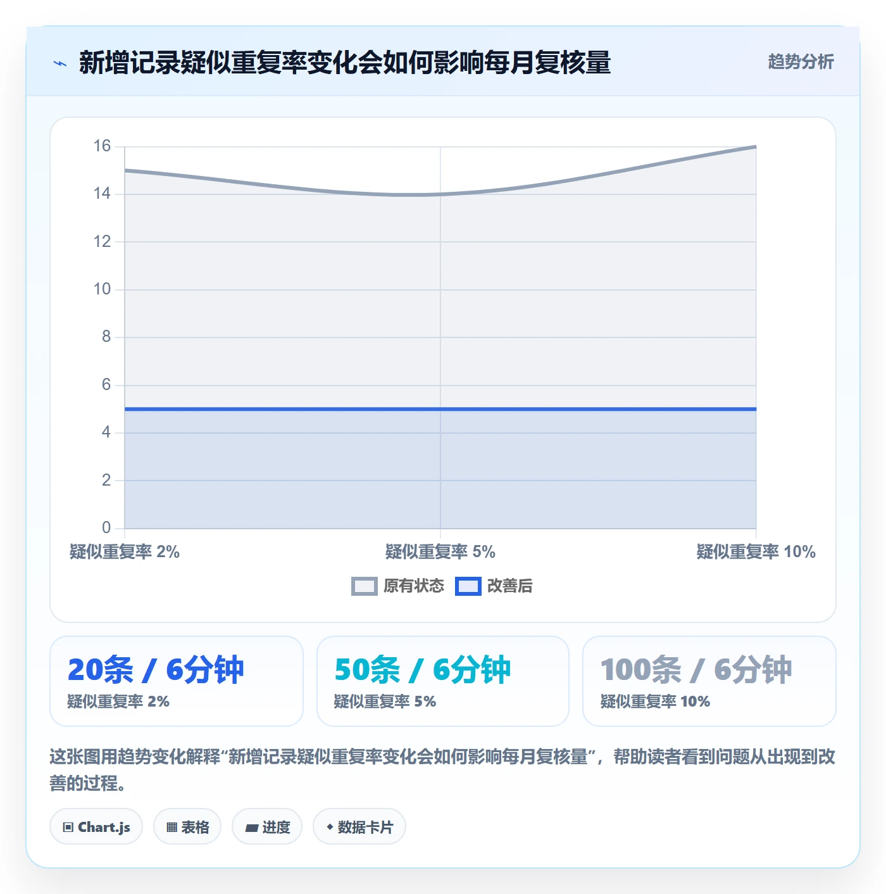886x894 pixels.
Task: Click the y-axis value 10
Action: click(102, 289)
